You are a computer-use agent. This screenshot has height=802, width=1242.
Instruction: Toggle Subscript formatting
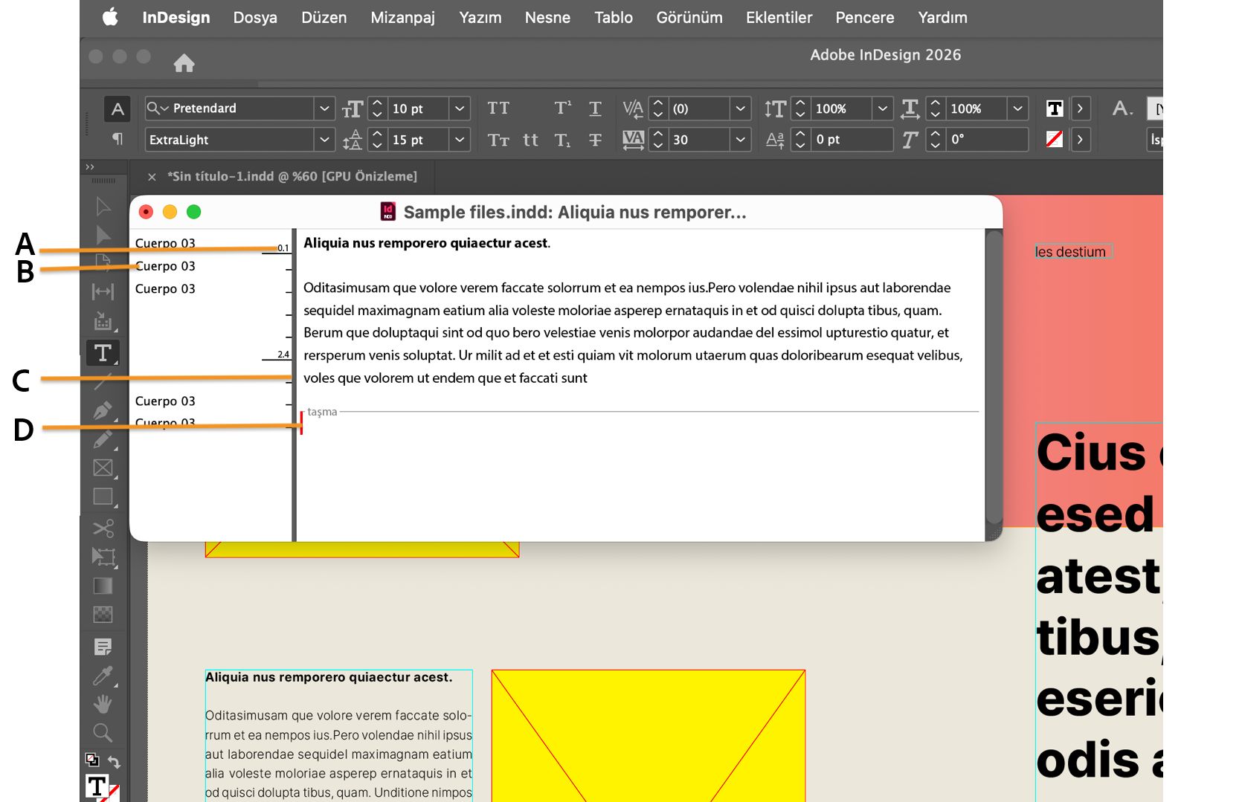[563, 140]
